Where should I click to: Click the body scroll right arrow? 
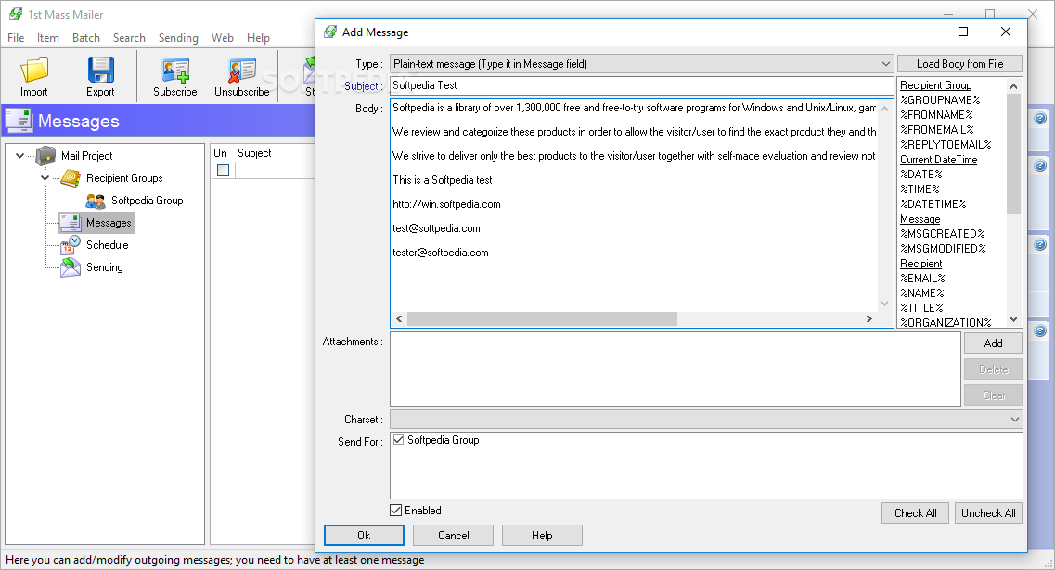(869, 319)
